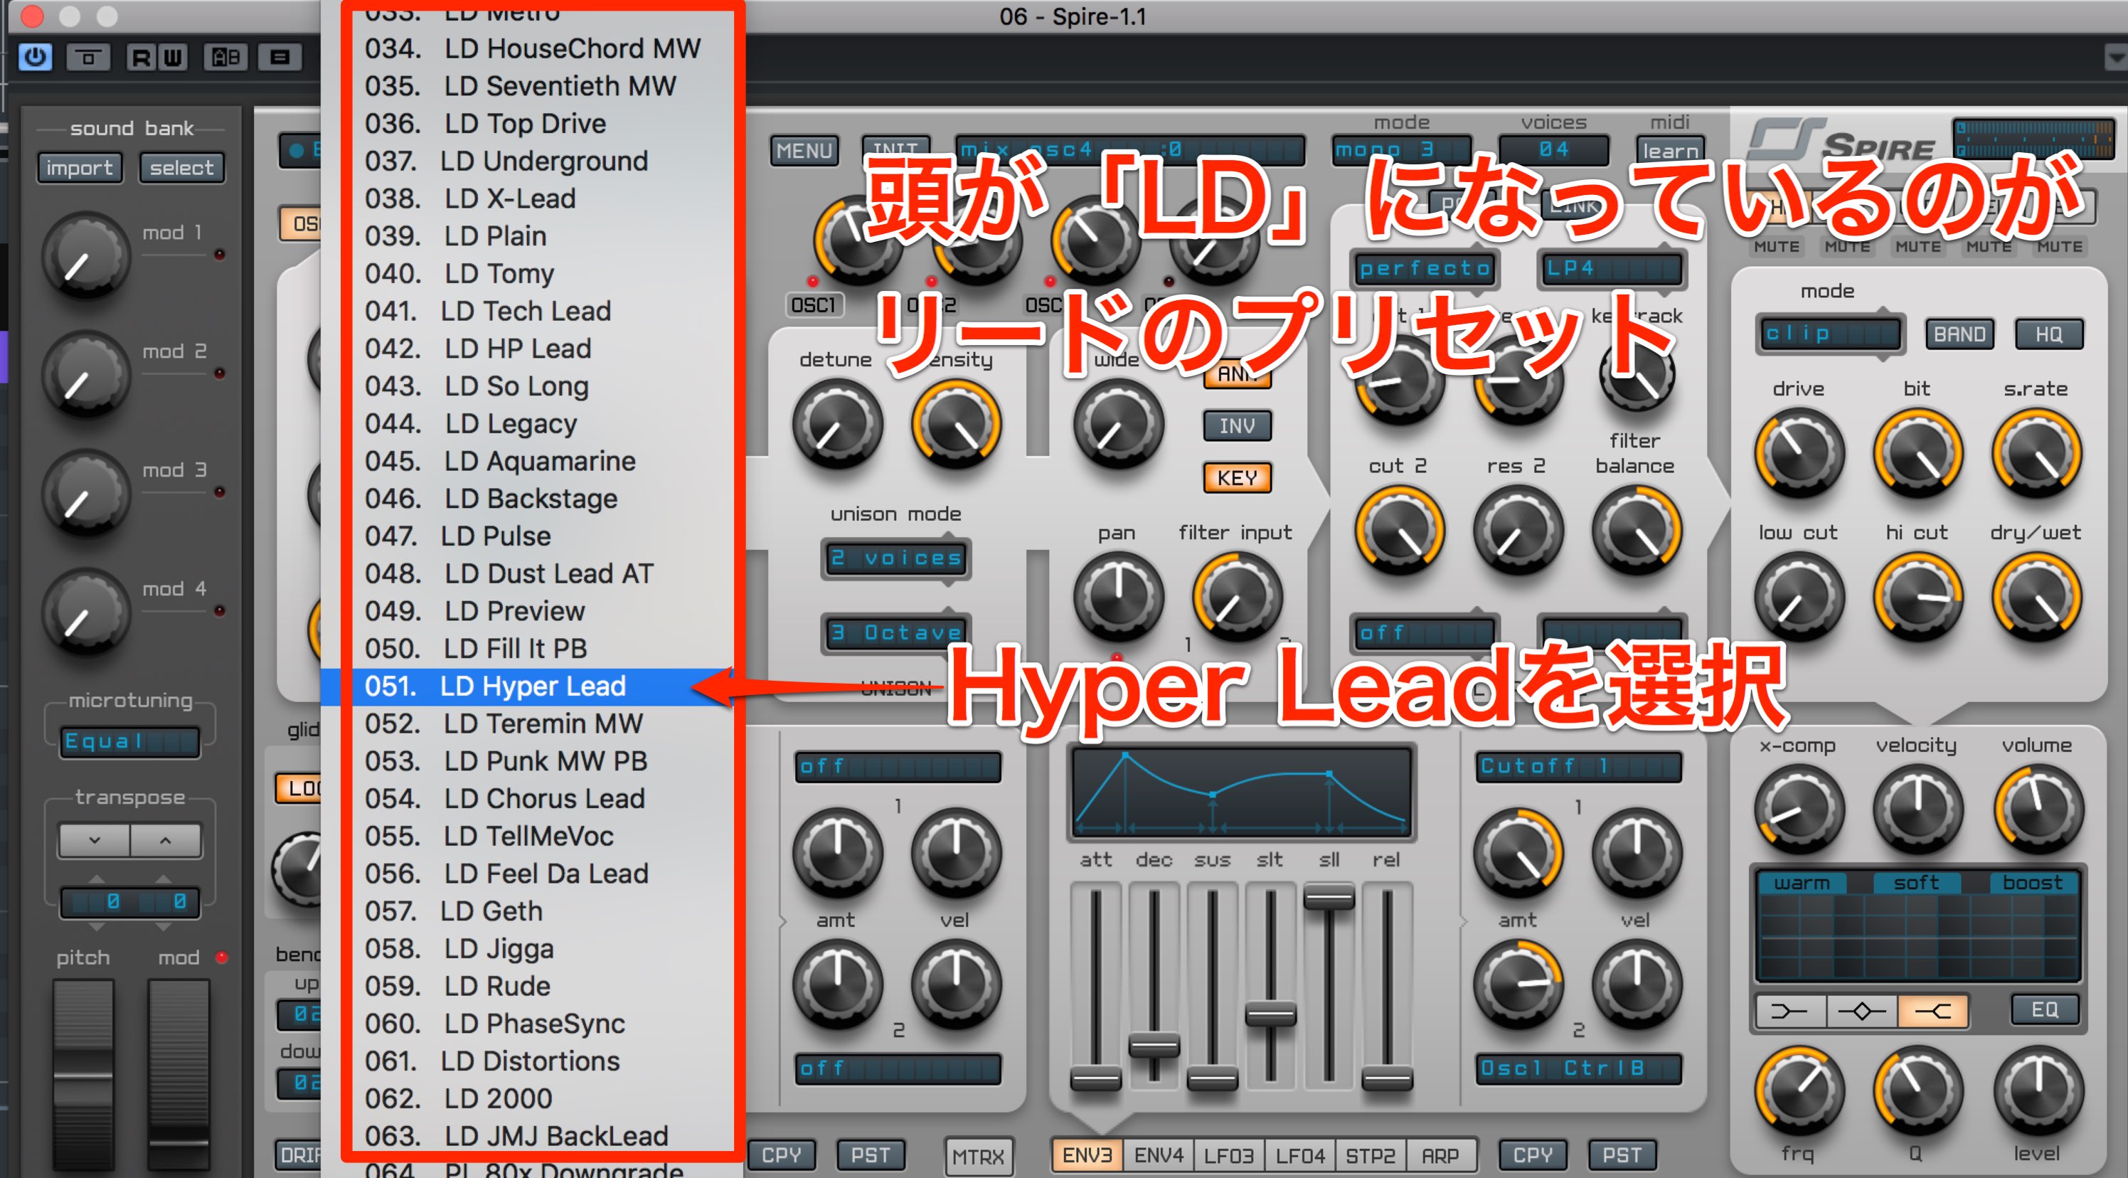Image resolution: width=2128 pixels, height=1178 pixels.
Task: Toggle the A/B compare icon
Action: (x=225, y=57)
